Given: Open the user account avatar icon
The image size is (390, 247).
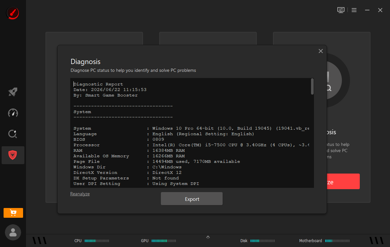Looking at the screenshot, I should click(x=13, y=232).
